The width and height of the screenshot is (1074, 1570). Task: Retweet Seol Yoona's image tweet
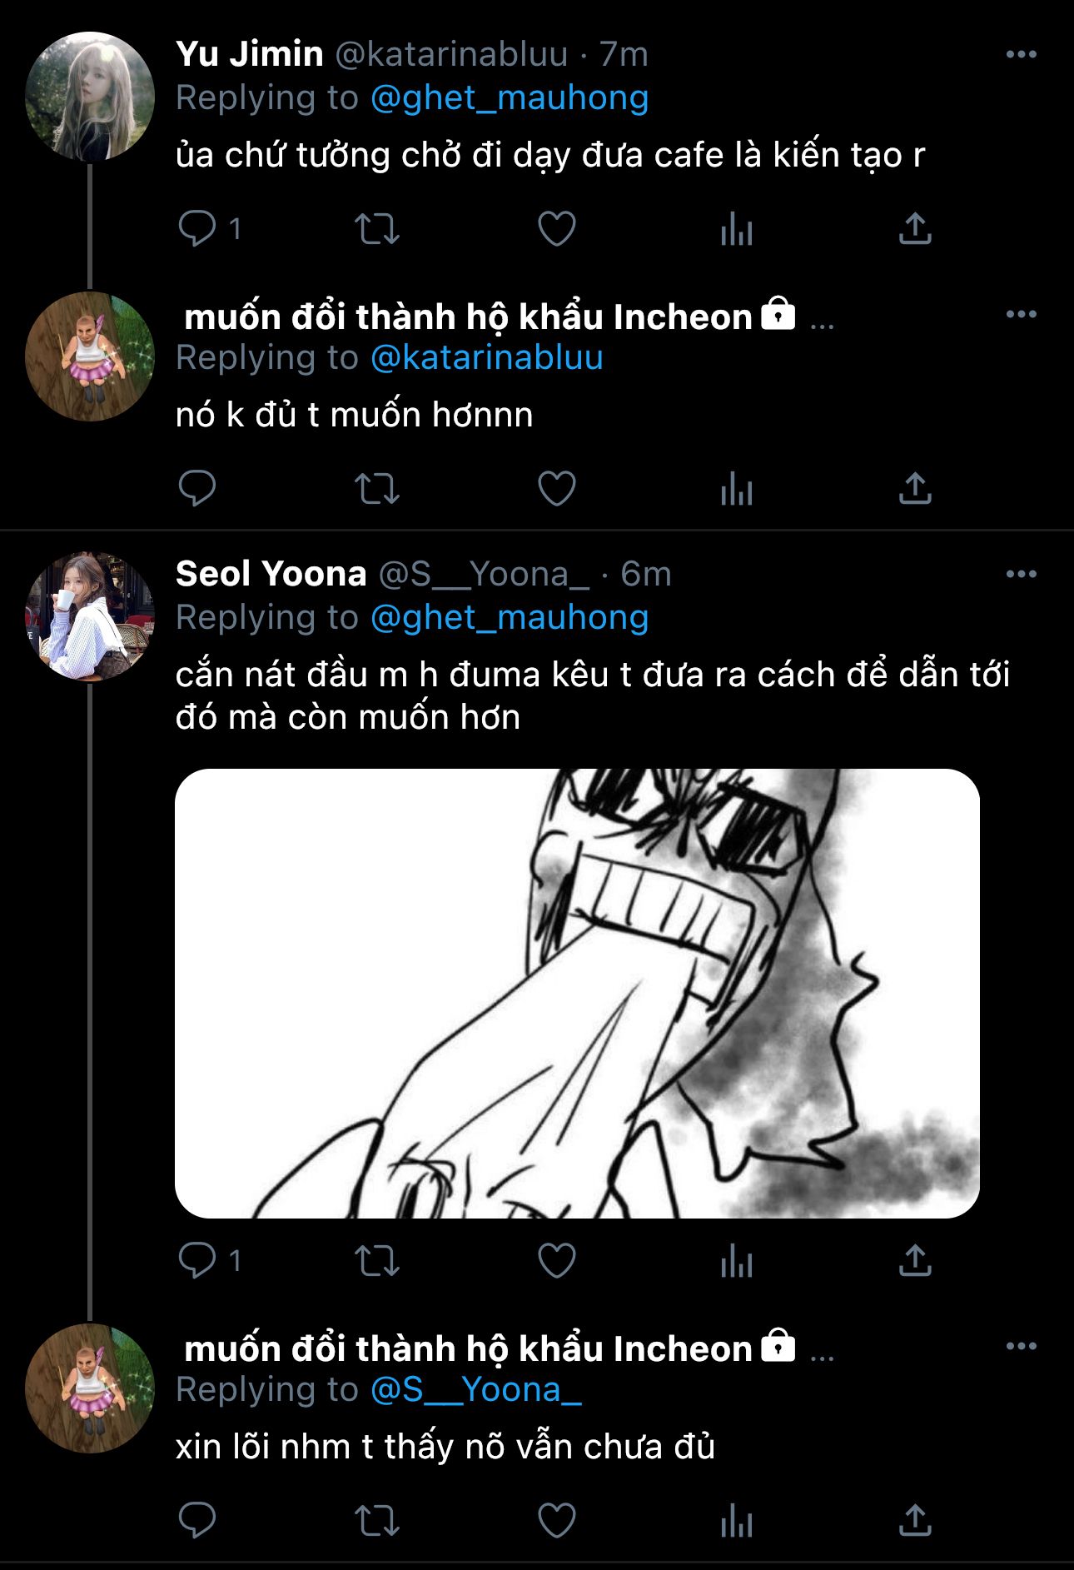pyautogui.click(x=377, y=1261)
